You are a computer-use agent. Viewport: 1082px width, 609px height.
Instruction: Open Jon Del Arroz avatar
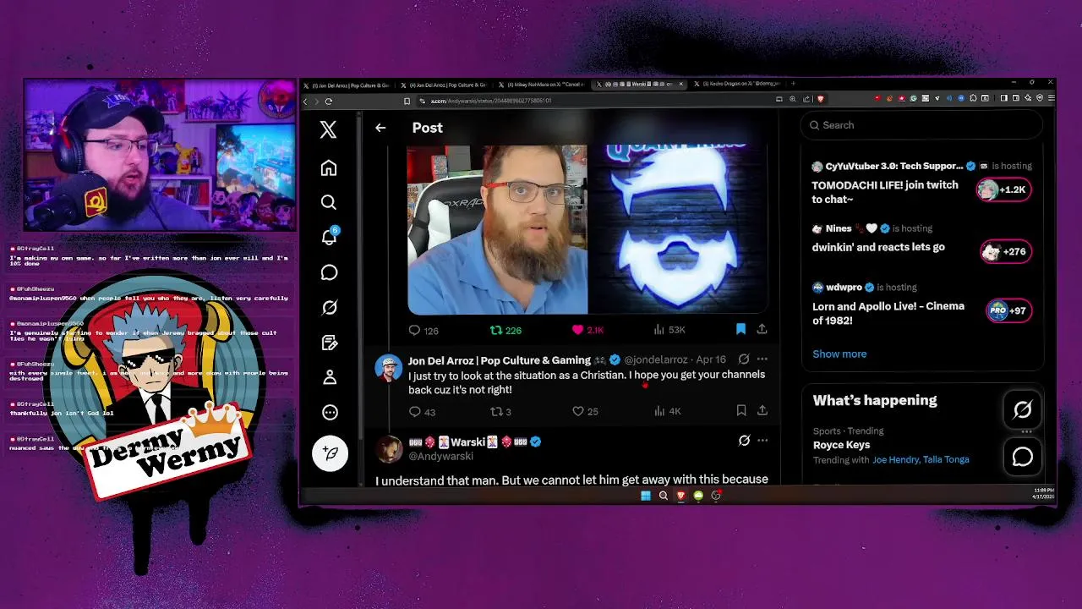(x=389, y=369)
